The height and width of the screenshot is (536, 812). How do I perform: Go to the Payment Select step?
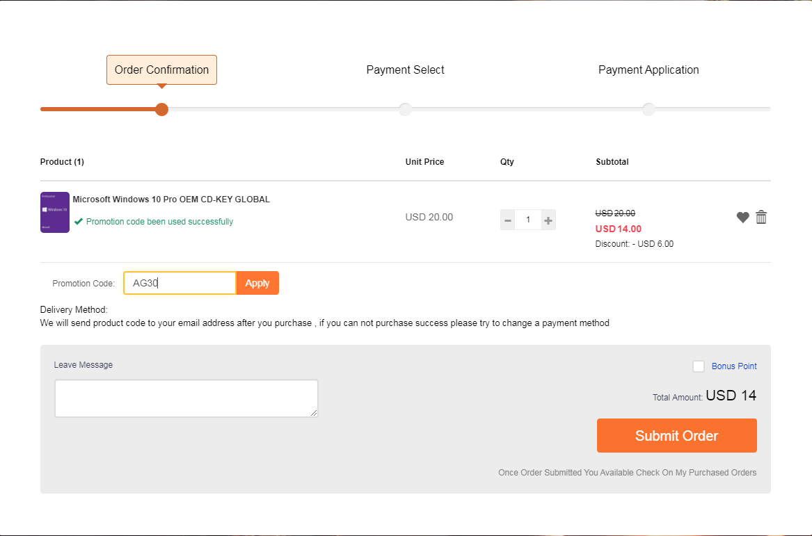point(405,70)
